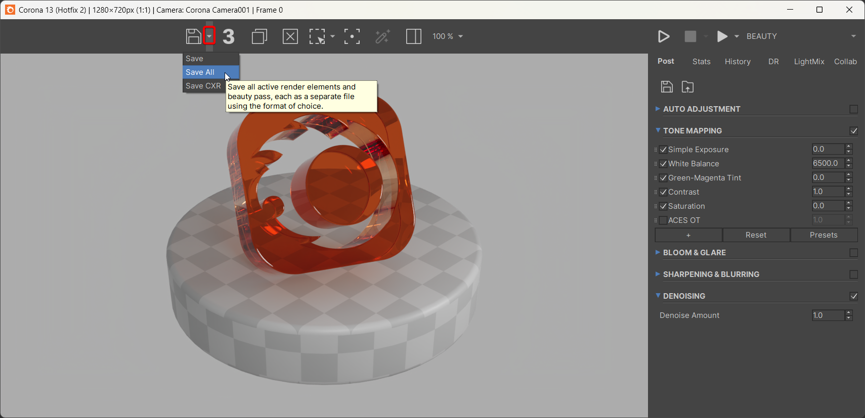Click the clone VFB window icon
The image size is (865, 418).
[259, 36]
